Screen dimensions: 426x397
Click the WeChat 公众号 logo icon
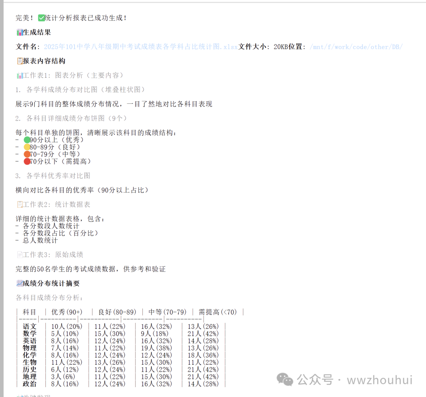pos(285,380)
